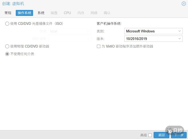Enable the VirtIO 驱动程序 extra drive checkbox
Viewport: 188px width, 139px height.
(99, 47)
